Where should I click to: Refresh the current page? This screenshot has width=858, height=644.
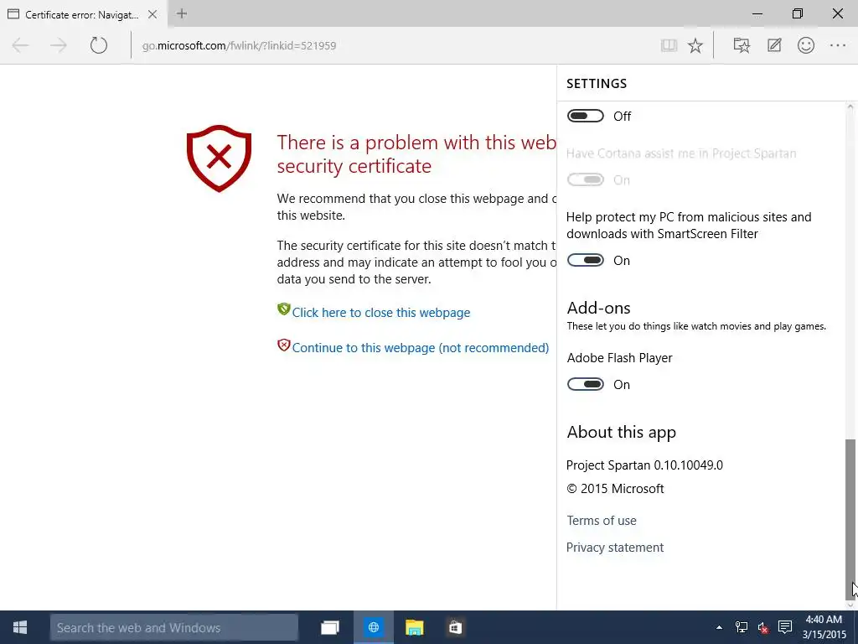click(99, 45)
